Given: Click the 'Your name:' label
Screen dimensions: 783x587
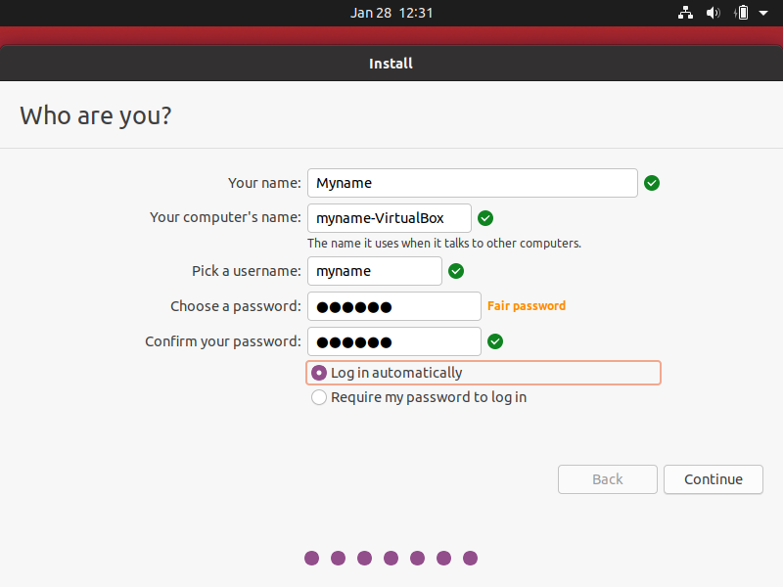Looking at the screenshot, I should [264, 183].
